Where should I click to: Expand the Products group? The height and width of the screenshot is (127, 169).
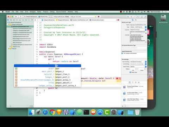(9, 49)
